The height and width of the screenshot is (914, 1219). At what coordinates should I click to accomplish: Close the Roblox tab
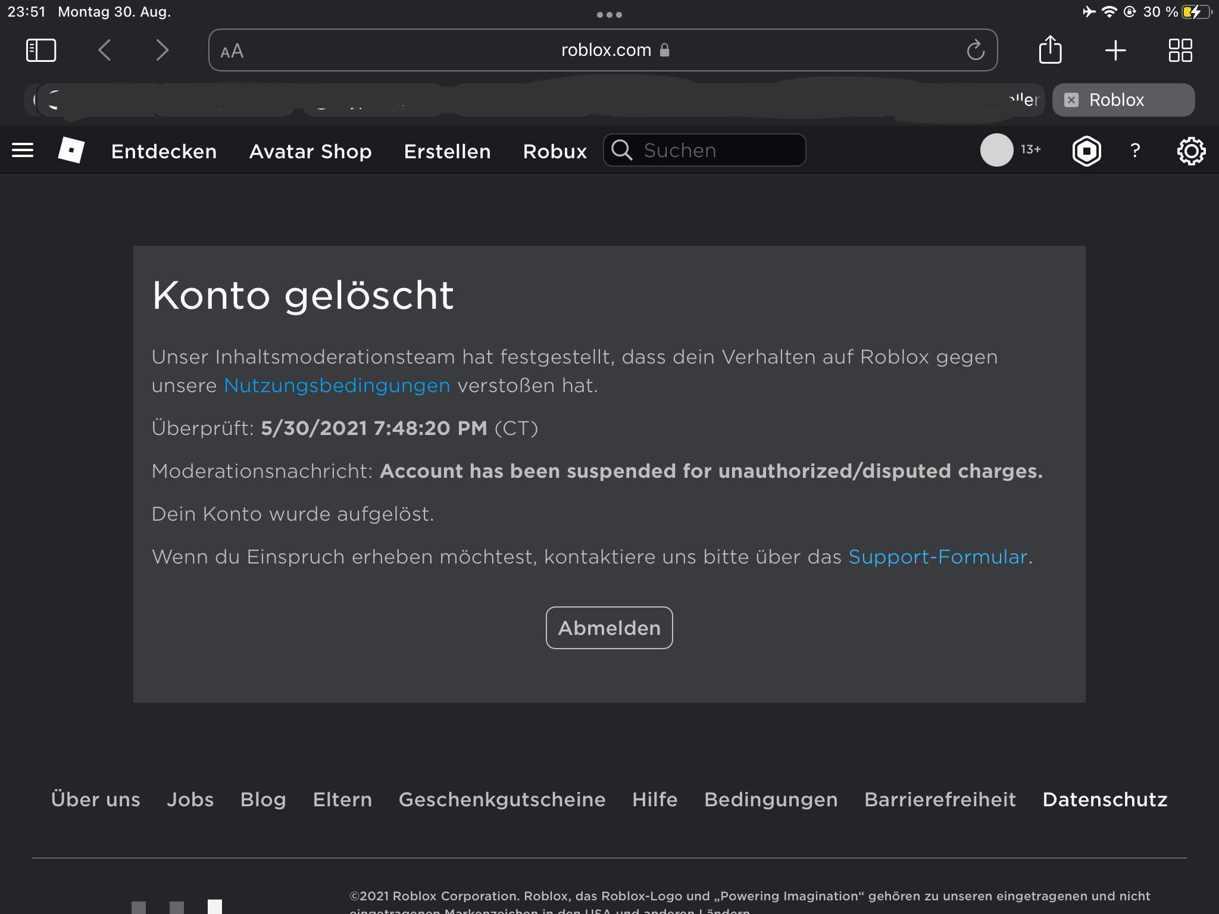pyautogui.click(x=1071, y=100)
